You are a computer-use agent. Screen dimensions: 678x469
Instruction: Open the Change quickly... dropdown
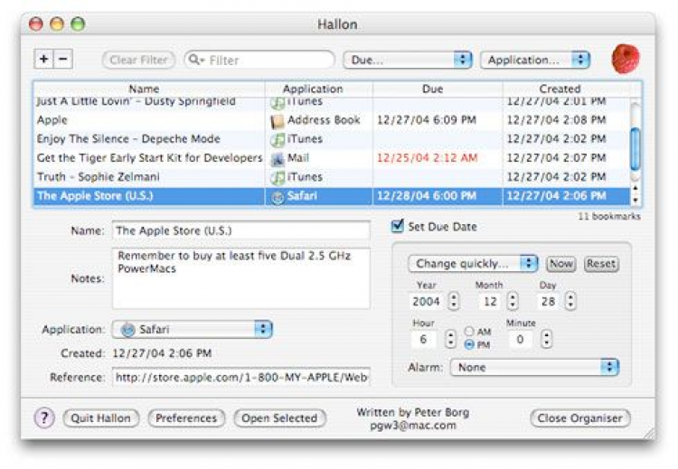(473, 264)
